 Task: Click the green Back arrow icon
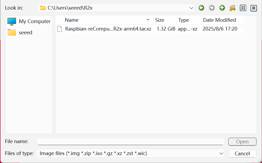pyautogui.click(x=201, y=8)
